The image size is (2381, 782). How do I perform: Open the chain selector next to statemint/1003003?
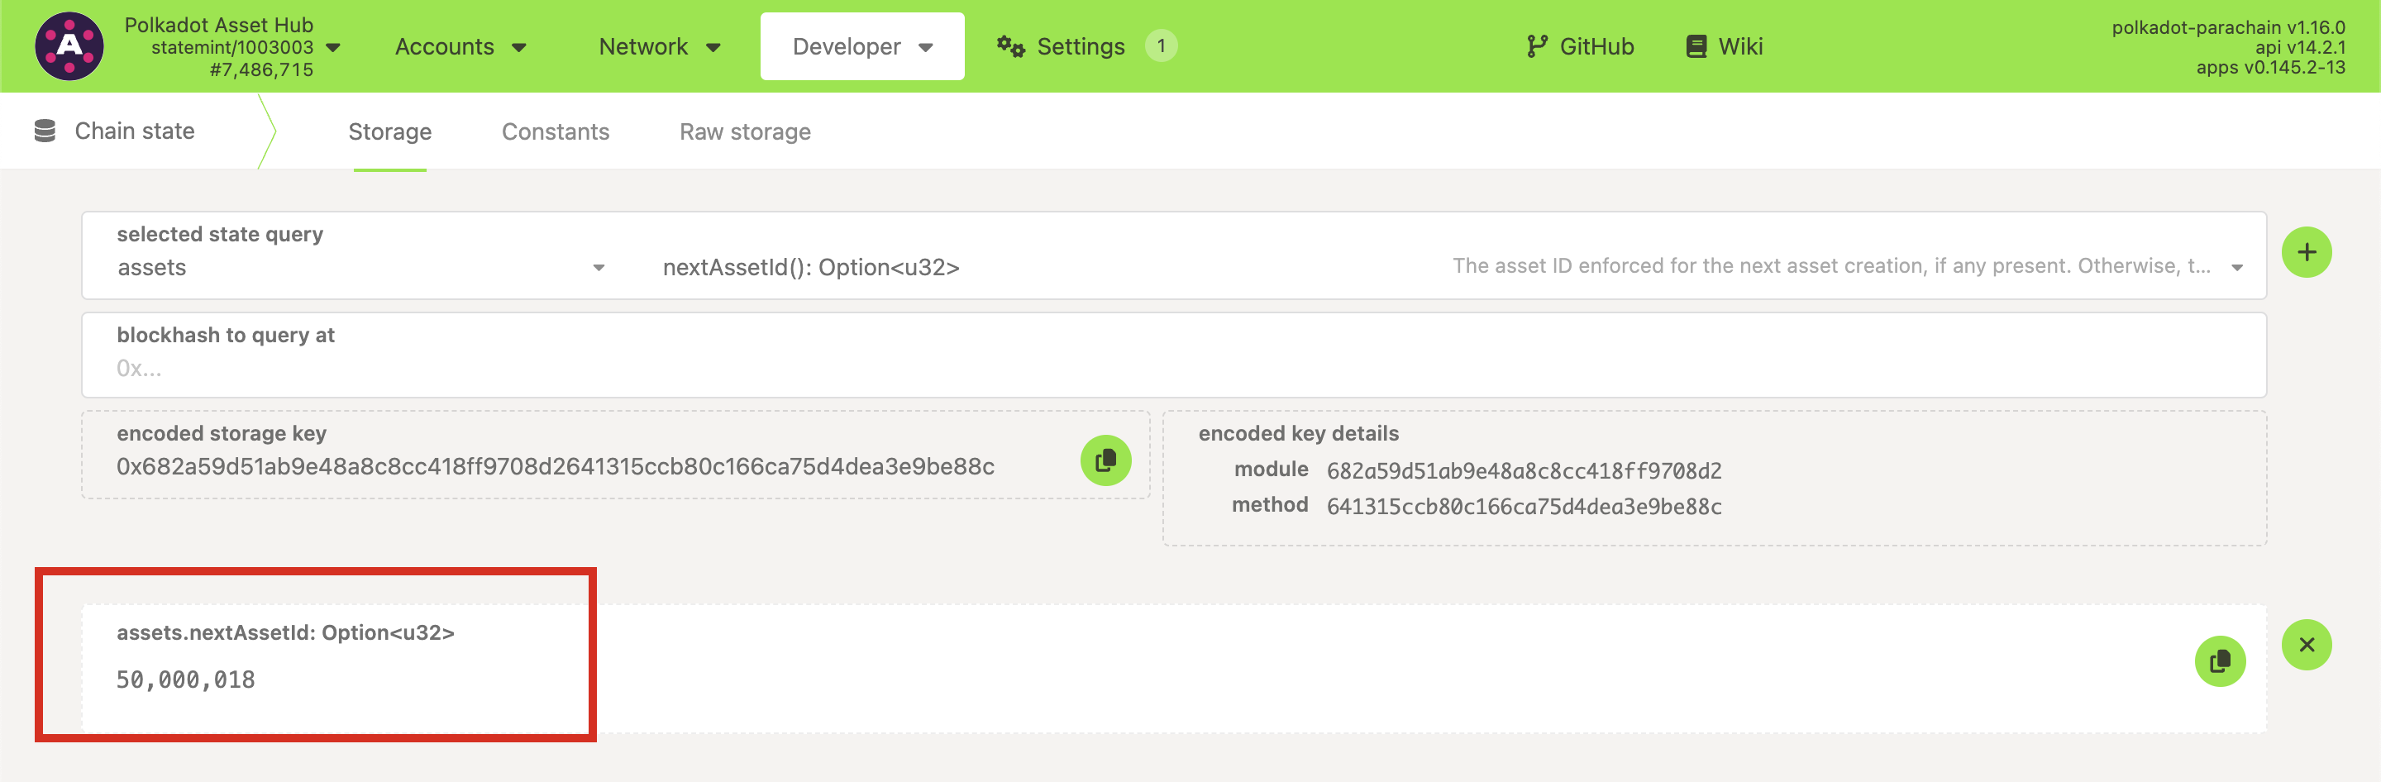[x=334, y=47]
